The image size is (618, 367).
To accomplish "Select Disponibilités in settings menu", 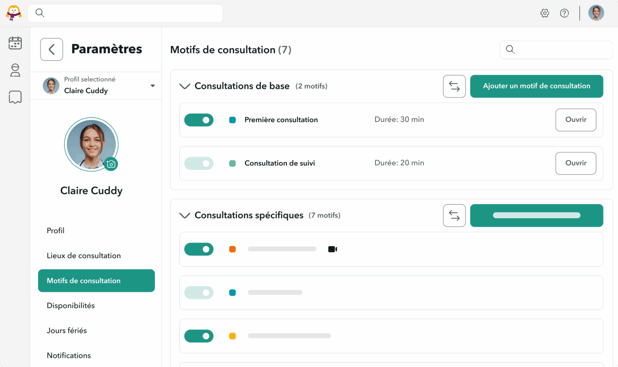I will (x=71, y=305).
